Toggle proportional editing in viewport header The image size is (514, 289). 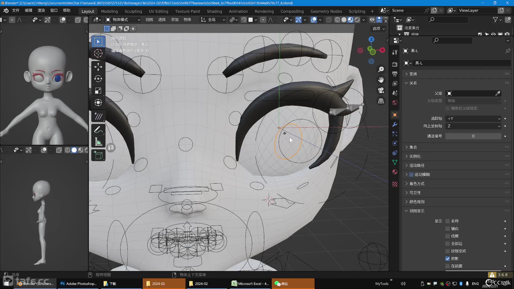(263, 20)
